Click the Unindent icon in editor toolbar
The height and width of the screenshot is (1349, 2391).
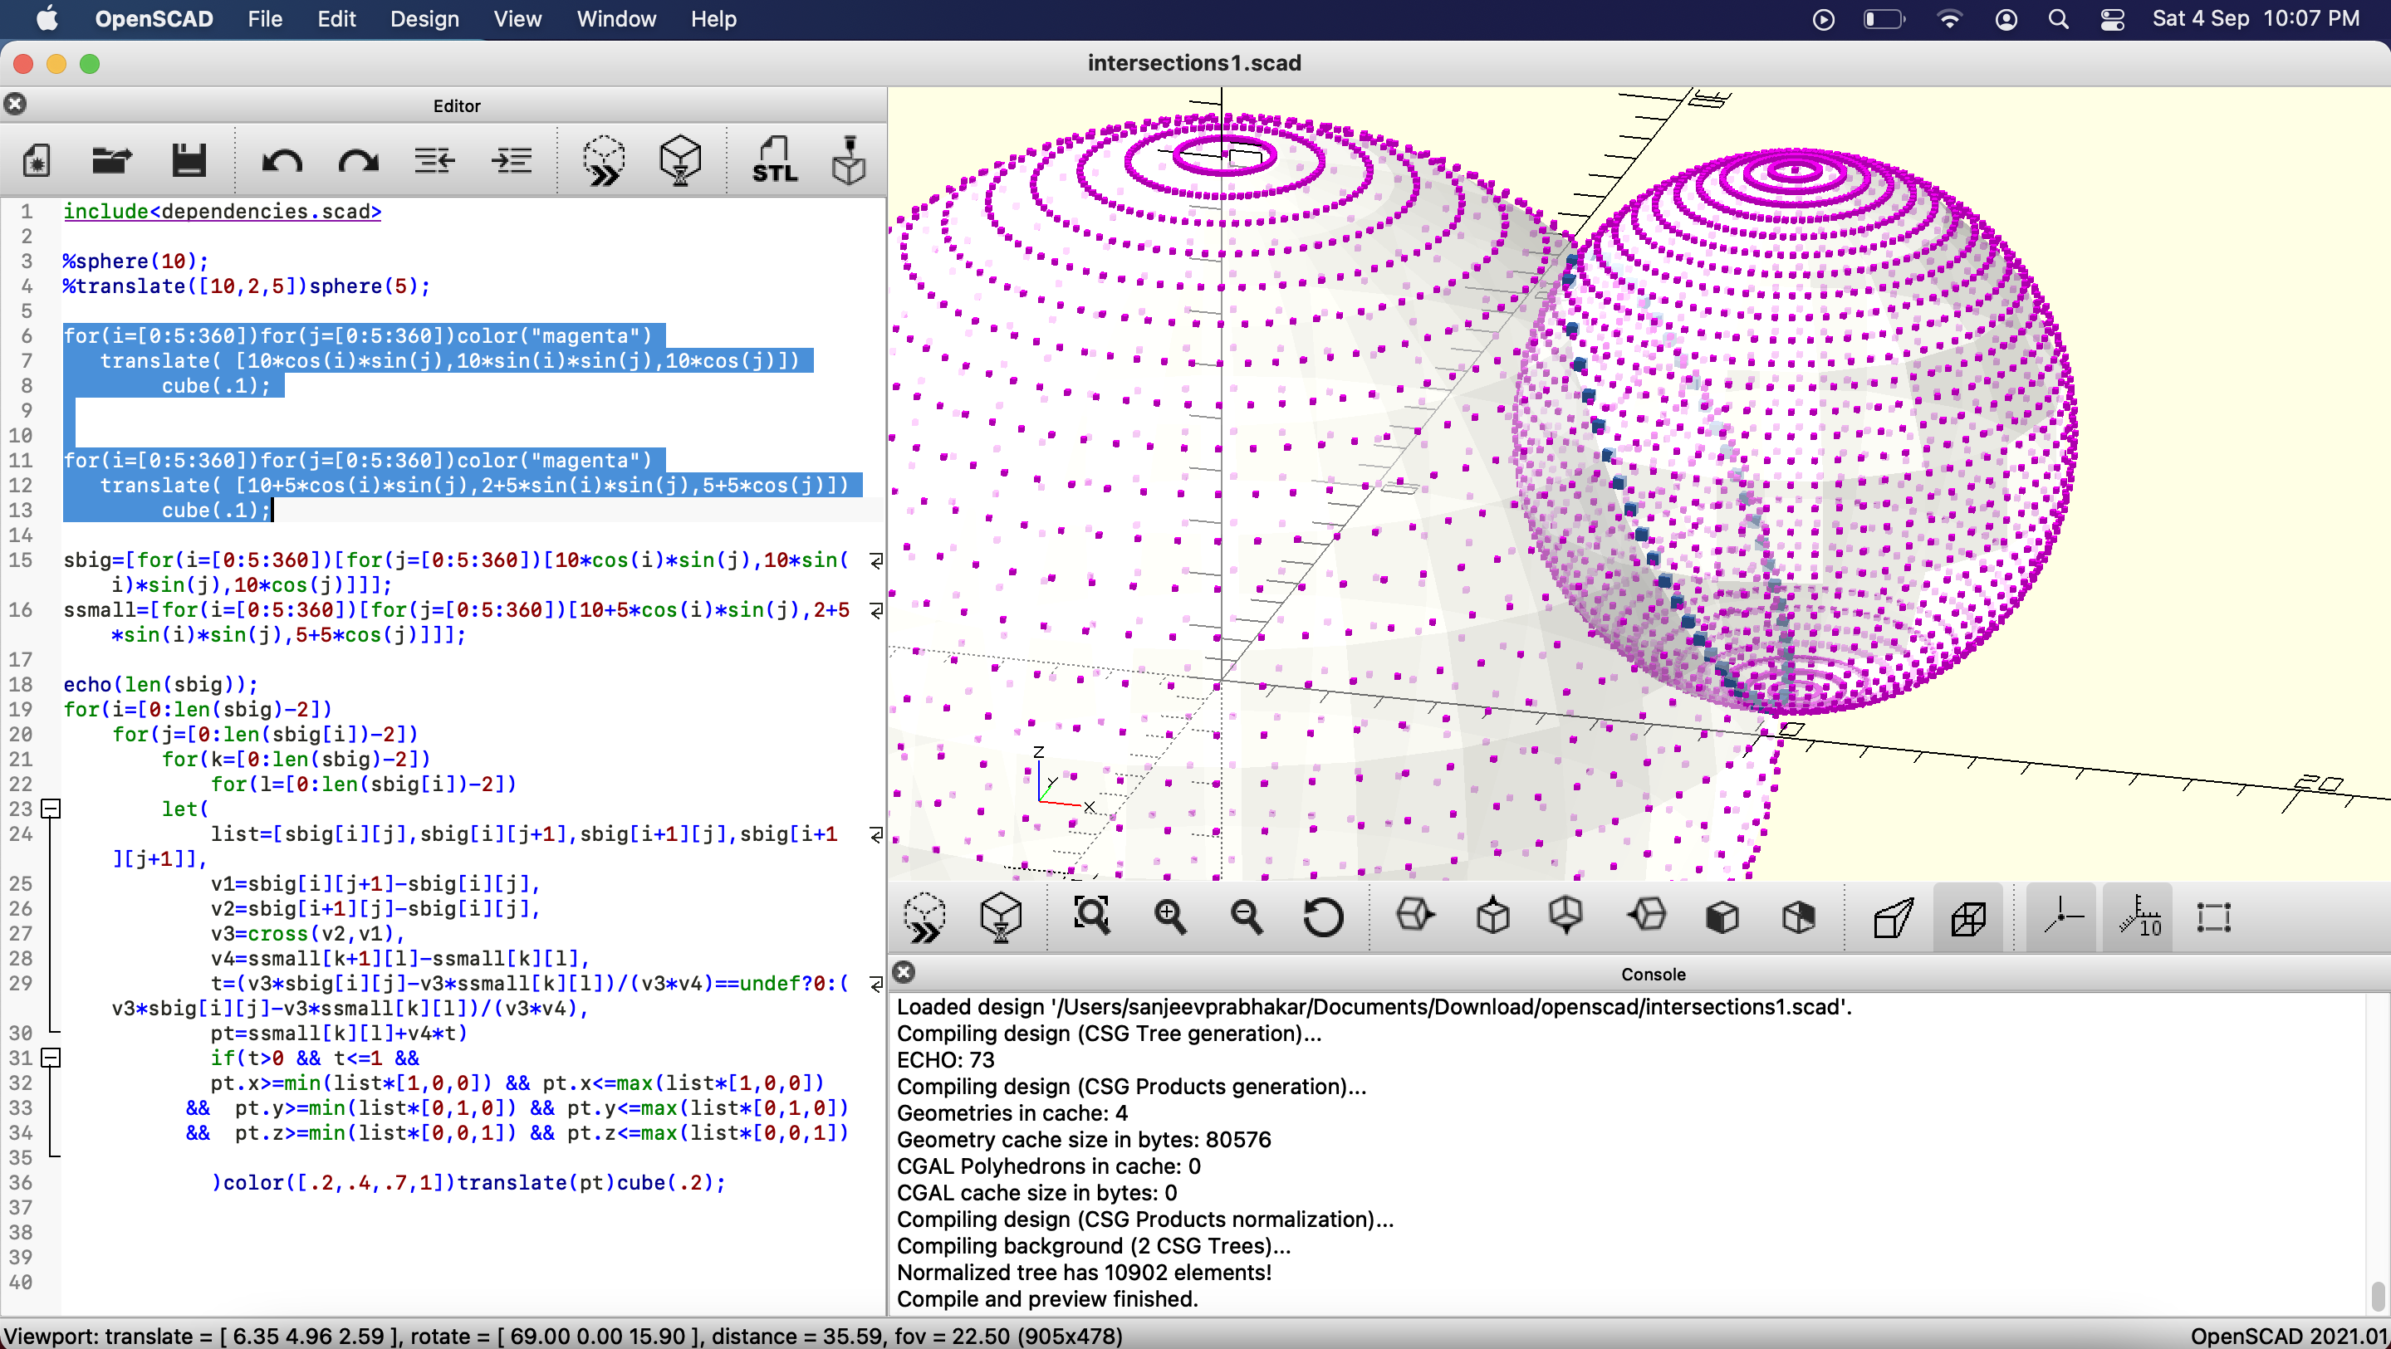pyautogui.click(x=434, y=160)
